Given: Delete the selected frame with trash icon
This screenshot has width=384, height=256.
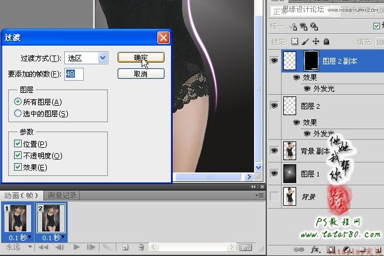Looking at the screenshot, I should pyautogui.click(x=140, y=248).
